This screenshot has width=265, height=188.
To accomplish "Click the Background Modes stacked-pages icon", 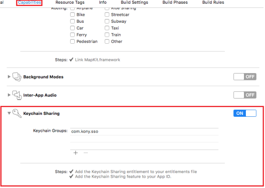I will 17,77.
